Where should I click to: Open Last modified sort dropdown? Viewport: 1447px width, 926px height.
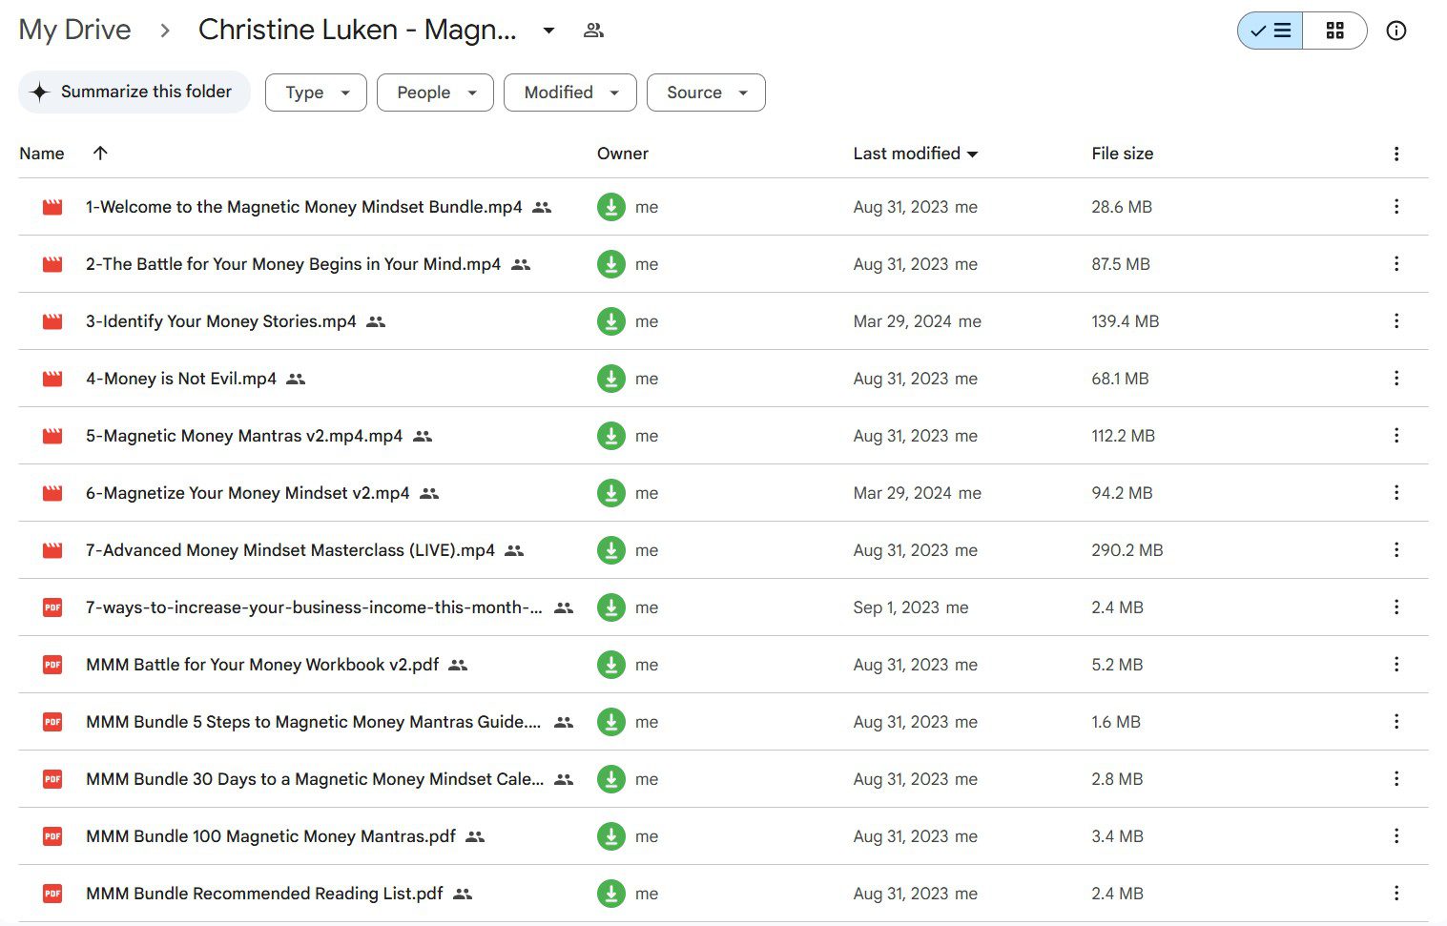point(916,154)
